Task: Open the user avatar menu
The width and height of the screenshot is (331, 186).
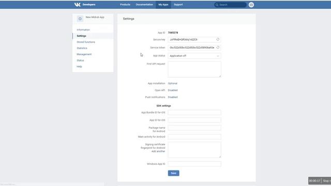Action: pyautogui.click(x=251, y=5)
